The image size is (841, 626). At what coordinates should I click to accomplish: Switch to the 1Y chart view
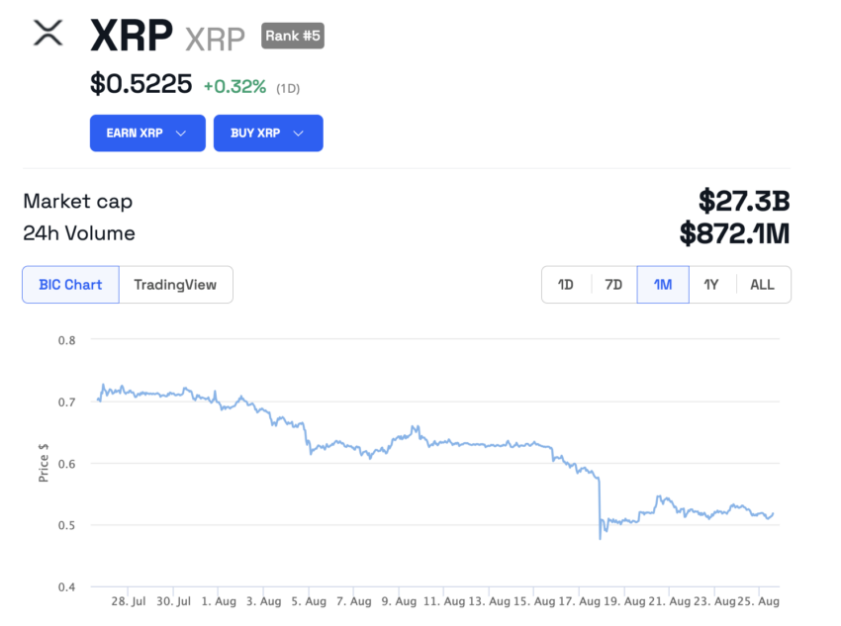[x=711, y=284]
